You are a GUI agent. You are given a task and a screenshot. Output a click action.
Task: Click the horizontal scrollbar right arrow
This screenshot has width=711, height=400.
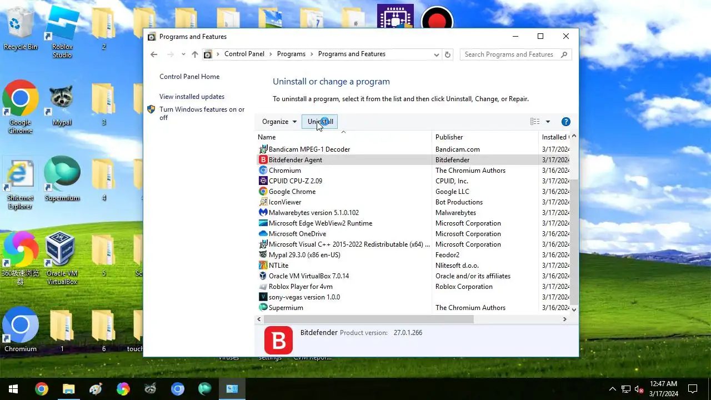[565, 319]
